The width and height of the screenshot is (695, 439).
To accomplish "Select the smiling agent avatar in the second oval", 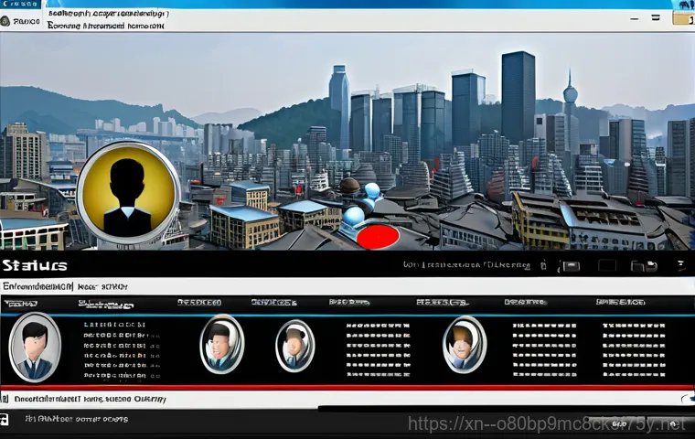I will [x=222, y=345].
